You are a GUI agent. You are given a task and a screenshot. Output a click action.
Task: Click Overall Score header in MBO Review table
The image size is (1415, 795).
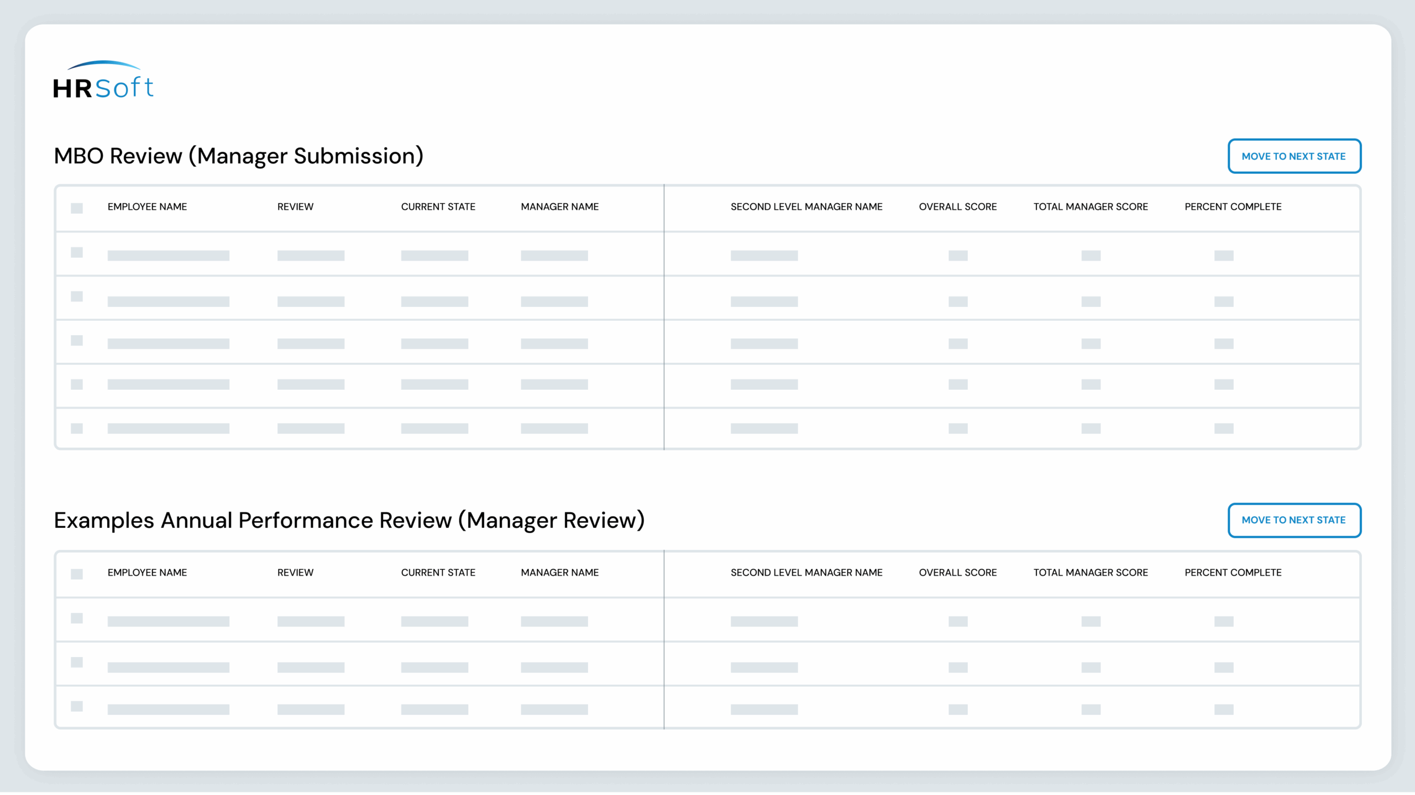point(957,206)
